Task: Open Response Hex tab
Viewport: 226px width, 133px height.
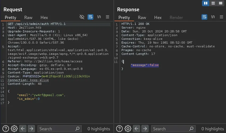Action: click(x=158, y=17)
